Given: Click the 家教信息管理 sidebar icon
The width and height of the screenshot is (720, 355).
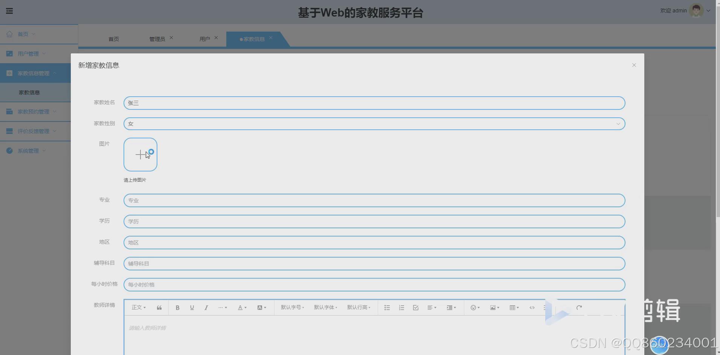Looking at the screenshot, I should point(9,73).
